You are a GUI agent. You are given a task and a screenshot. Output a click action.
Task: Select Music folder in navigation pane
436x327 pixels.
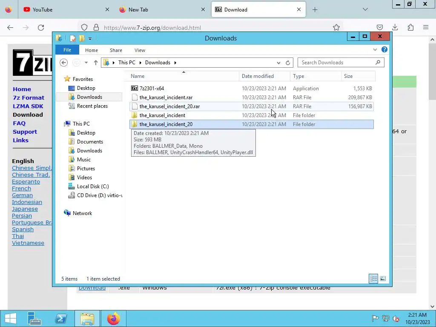(84, 159)
